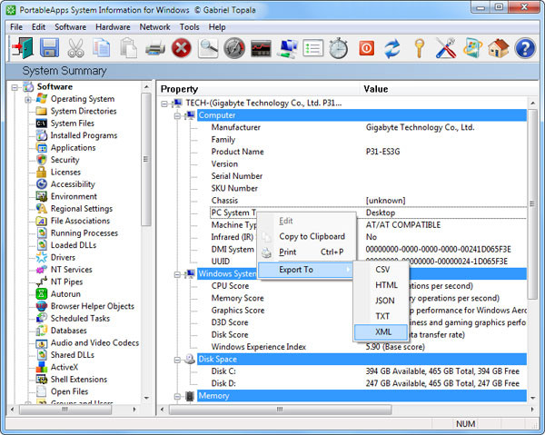The image size is (545, 435).
Task: Open the Tools menu
Action: (190, 27)
